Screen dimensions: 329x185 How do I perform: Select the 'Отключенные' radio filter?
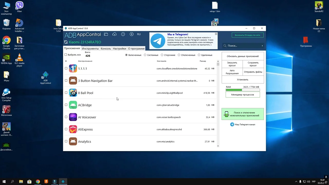coord(179,55)
